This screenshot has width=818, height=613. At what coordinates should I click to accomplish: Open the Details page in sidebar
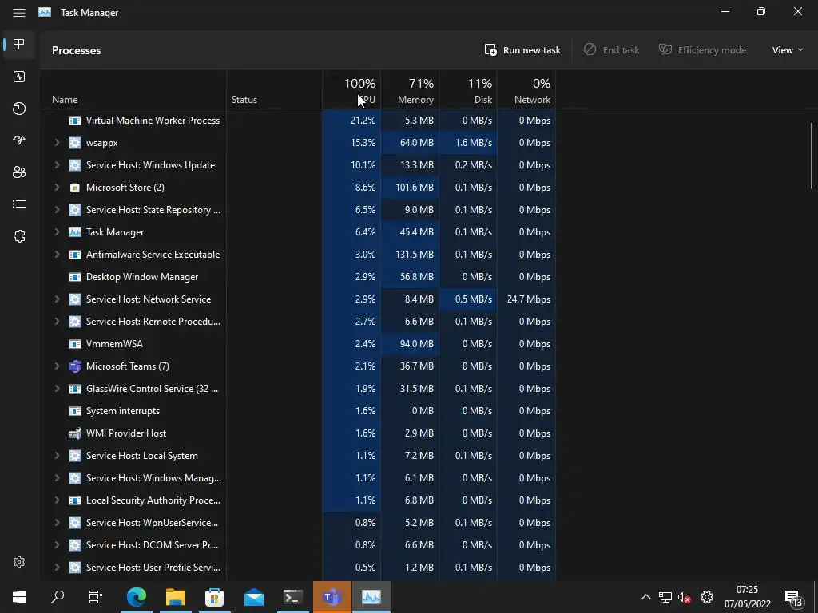tap(19, 204)
